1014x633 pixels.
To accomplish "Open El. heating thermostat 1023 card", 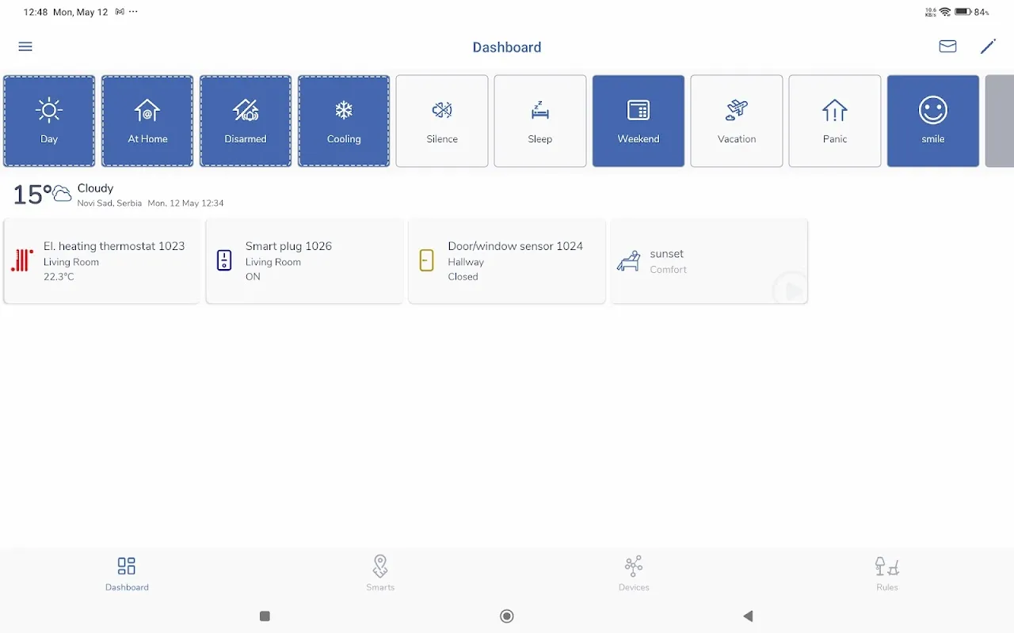I will pyautogui.click(x=101, y=261).
